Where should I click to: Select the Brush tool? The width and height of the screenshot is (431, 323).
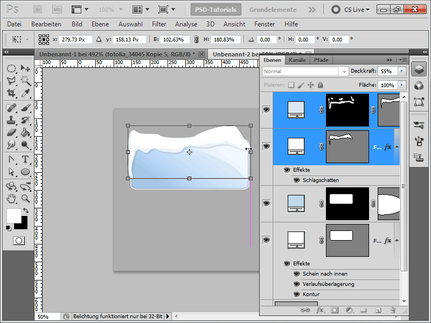click(x=25, y=108)
